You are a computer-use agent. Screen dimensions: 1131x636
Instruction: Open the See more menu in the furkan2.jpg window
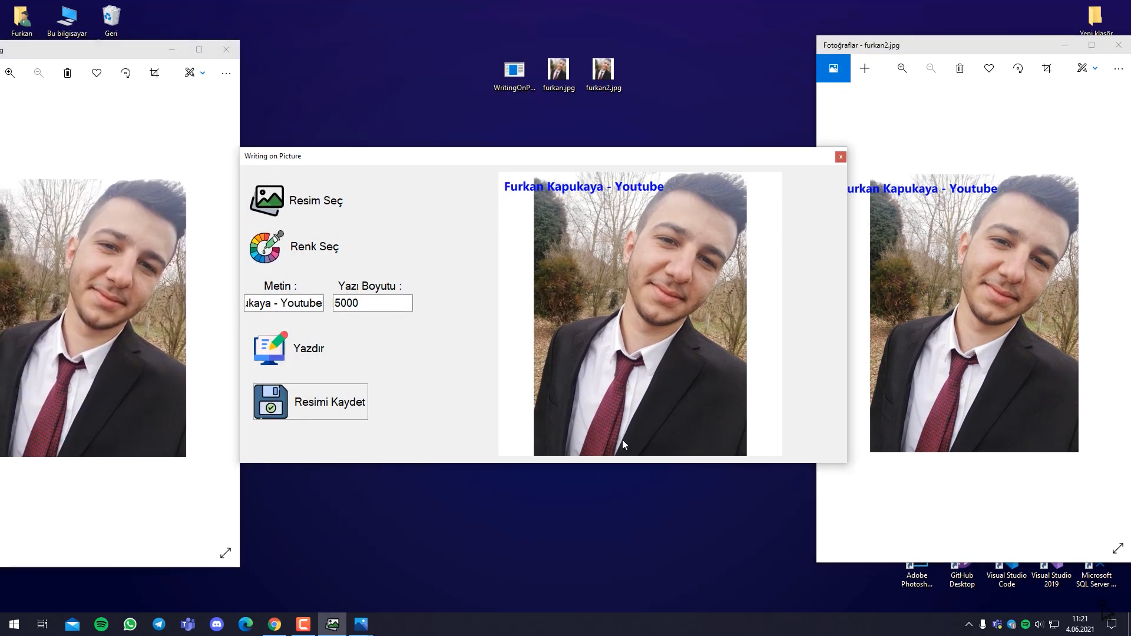coord(1119,69)
